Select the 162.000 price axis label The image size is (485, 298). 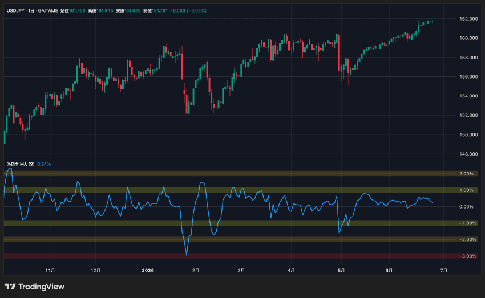[468, 19]
